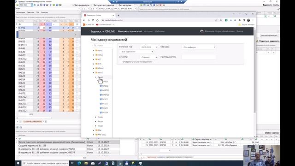Open the Mail app from taskbar
The image size is (295, 166).
pyautogui.click(x=93, y=163)
